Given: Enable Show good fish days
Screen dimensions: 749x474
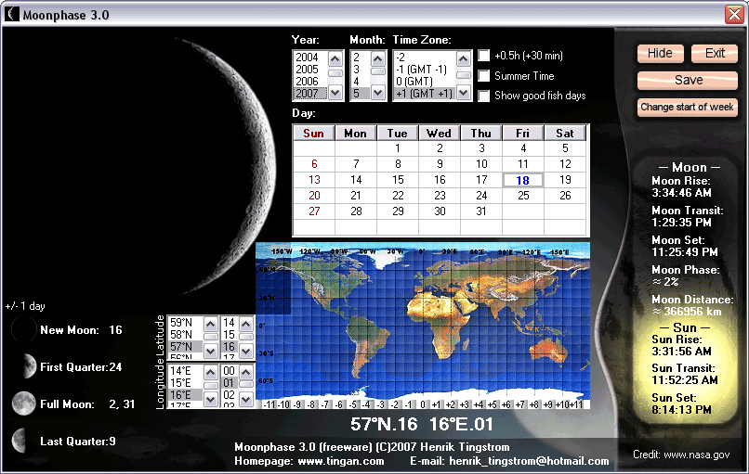Looking at the screenshot, I should click(x=483, y=96).
